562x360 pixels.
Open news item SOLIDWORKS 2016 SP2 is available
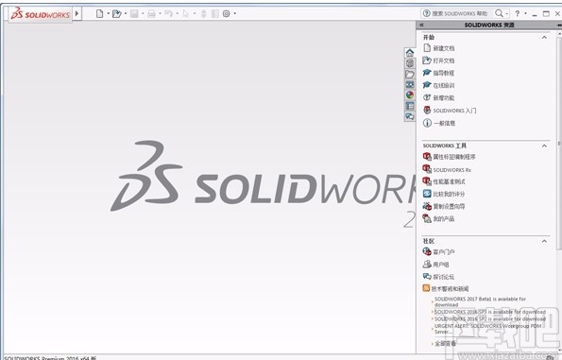point(490,318)
